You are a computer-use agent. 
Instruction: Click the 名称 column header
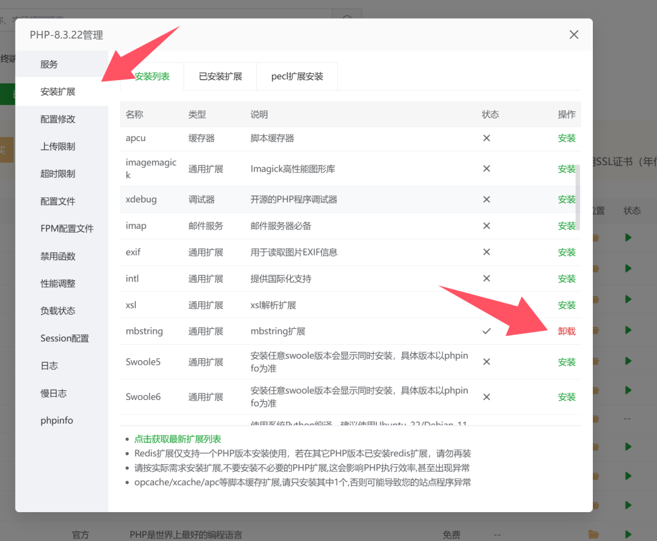click(135, 114)
